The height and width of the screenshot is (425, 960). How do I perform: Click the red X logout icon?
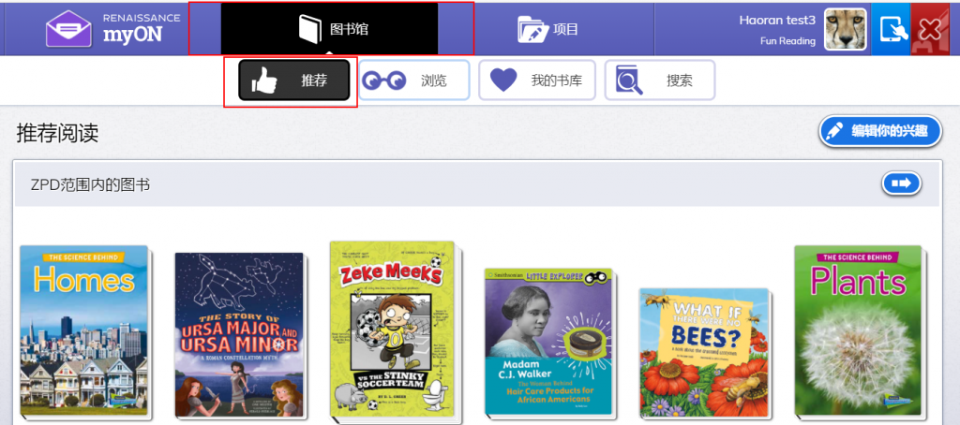(930, 29)
